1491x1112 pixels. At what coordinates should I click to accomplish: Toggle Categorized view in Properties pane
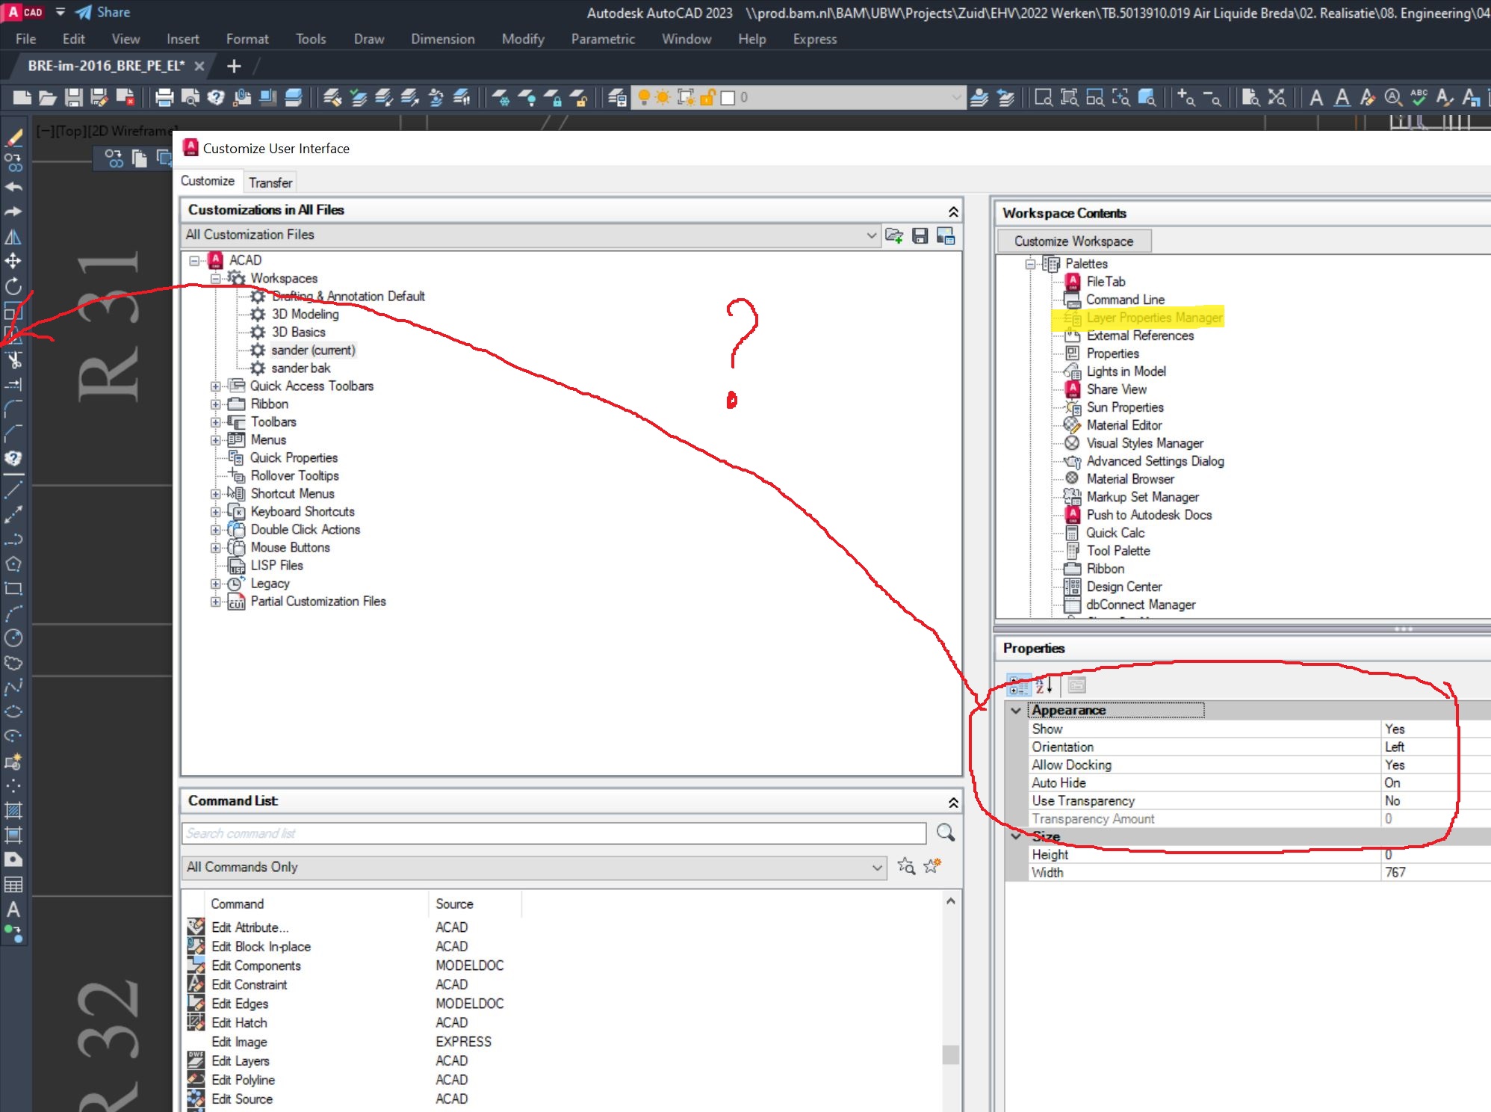[x=1018, y=685]
